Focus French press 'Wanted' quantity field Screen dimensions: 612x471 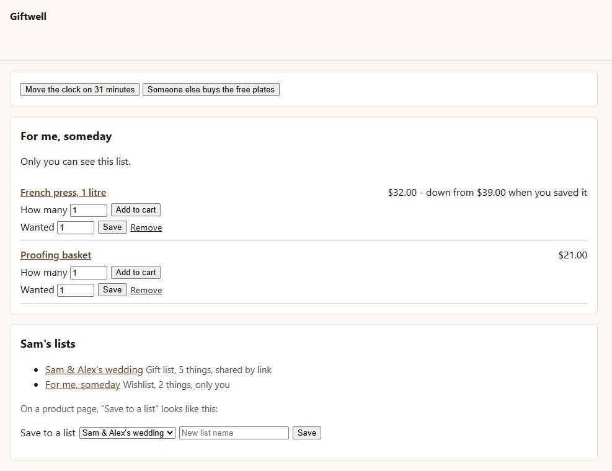coord(76,227)
